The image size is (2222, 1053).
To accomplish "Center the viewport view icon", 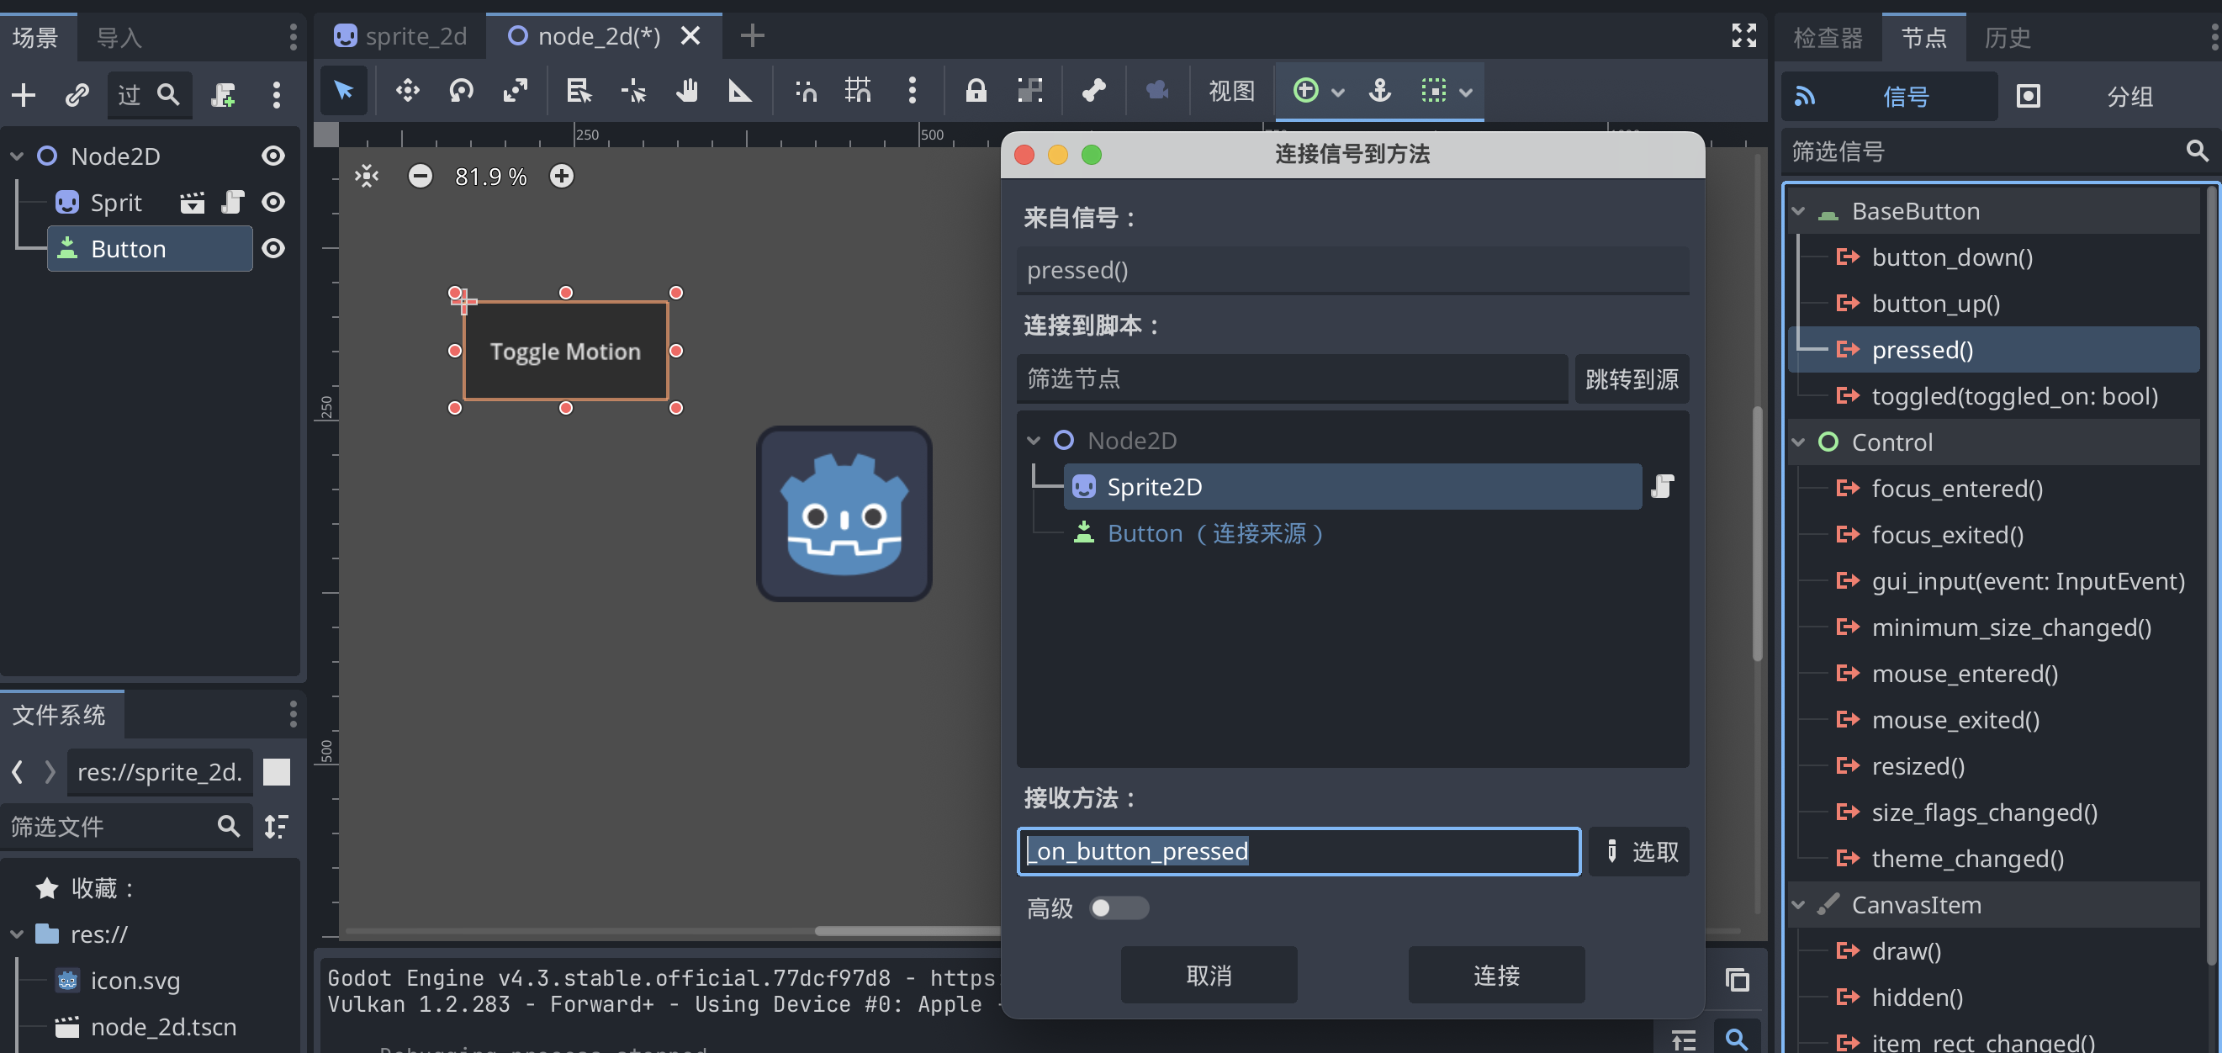I will [367, 177].
